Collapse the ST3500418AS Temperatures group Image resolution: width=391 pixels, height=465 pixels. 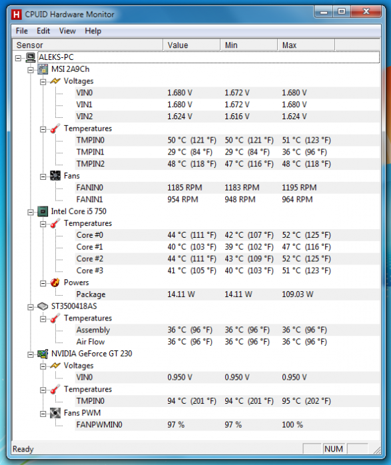click(x=43, y=319)
